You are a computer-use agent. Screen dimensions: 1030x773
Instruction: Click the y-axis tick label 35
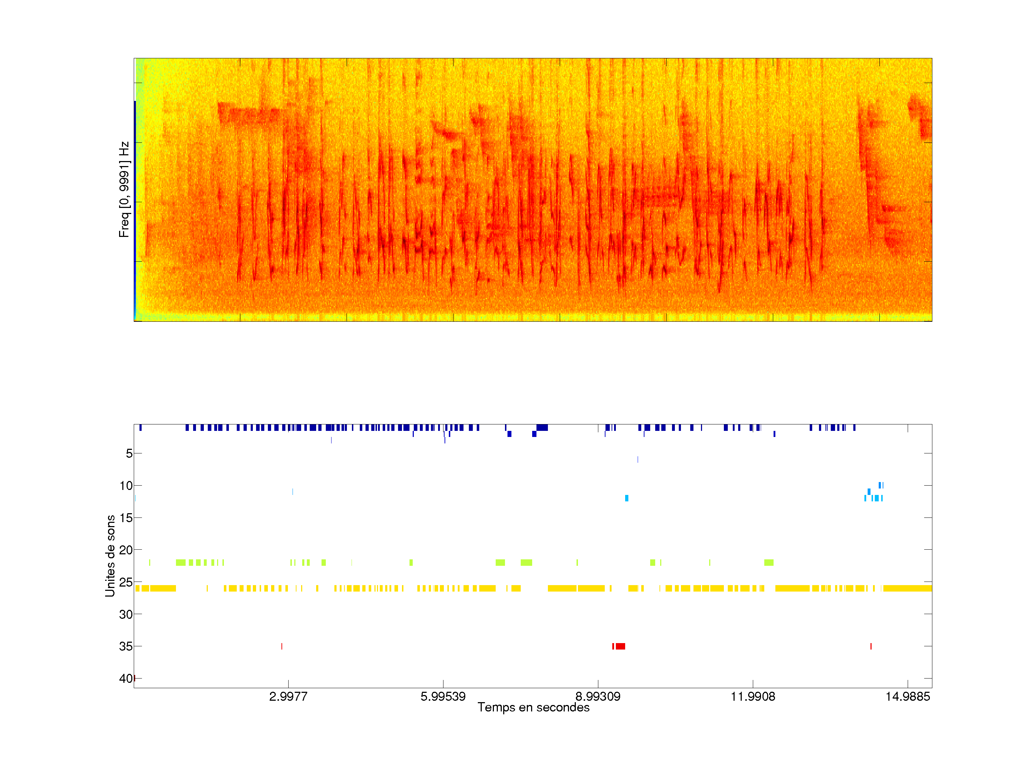tap(126, 647)
